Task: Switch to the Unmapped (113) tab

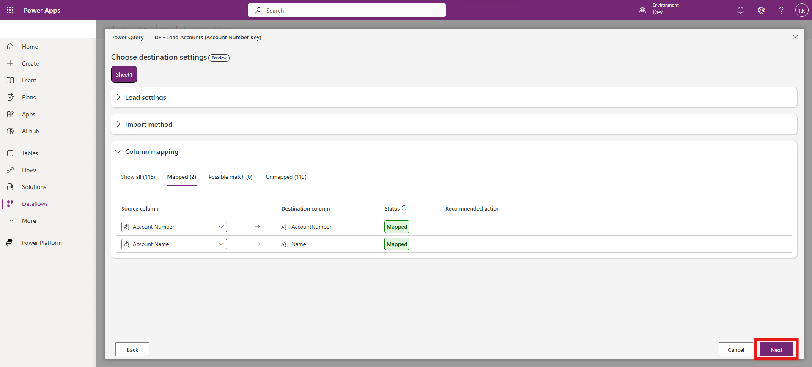Action: [x=286, y=177]
